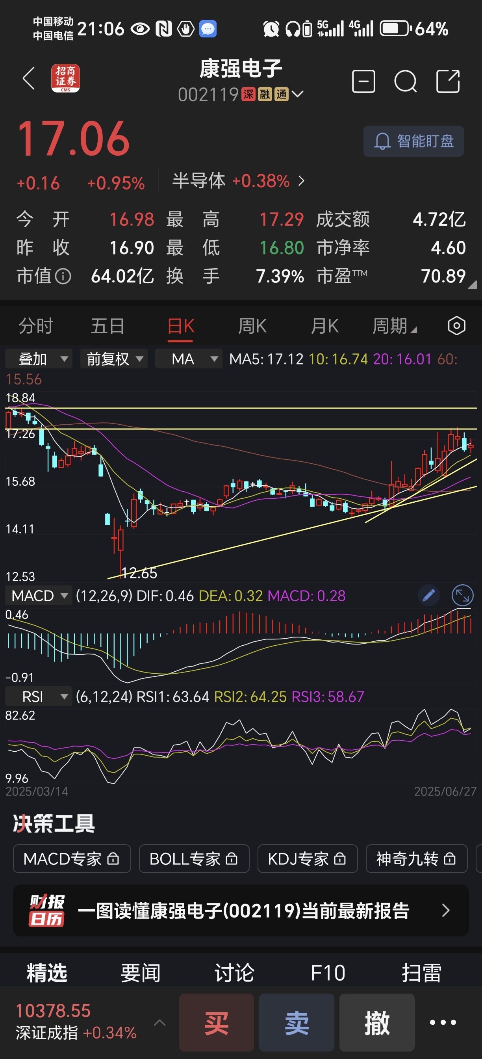Edit indicator with the pencil icon

(428, 595)
